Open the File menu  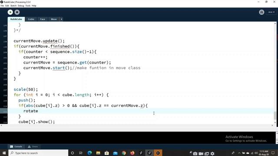click(x=2, y=6)
